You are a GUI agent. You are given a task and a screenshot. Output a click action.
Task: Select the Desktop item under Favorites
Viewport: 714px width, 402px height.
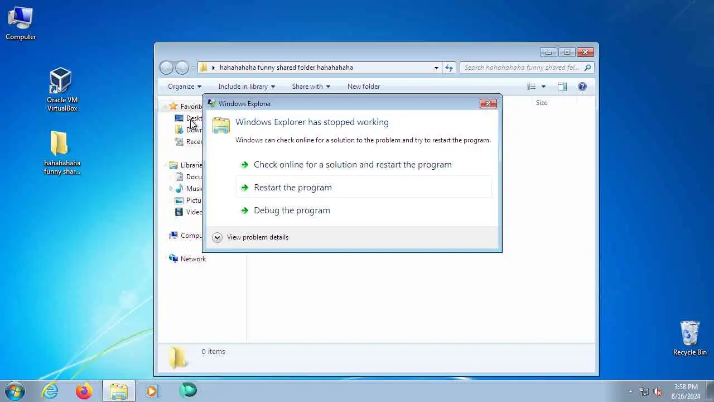click(188, 118)
